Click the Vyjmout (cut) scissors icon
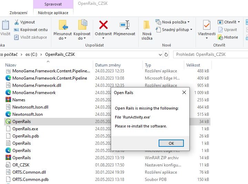 pos(17,22)
